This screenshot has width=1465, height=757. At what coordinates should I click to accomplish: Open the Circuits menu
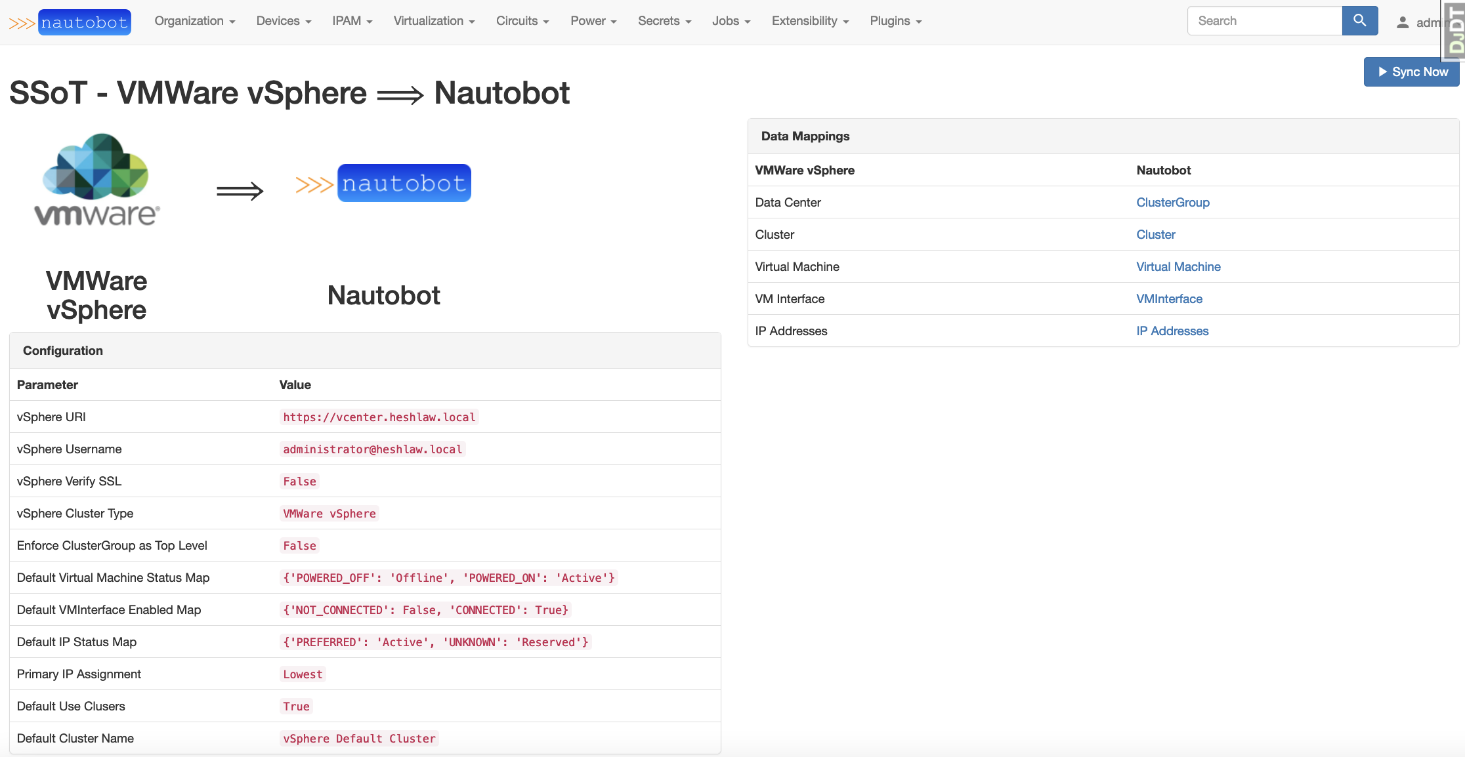point(522,21)
